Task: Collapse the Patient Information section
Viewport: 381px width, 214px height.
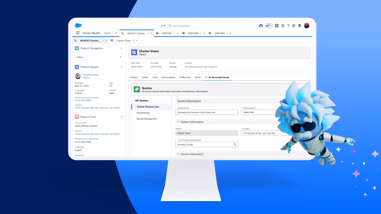Action: coord(178,122)
